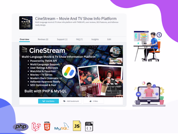Click the red Laravel logo icon
Viewport: 178px width, 134px height.
tap(36, 127)
